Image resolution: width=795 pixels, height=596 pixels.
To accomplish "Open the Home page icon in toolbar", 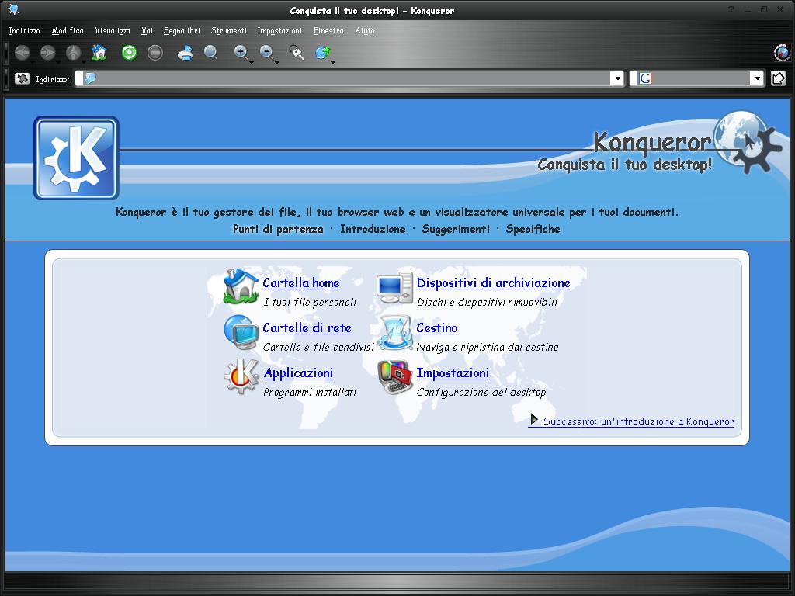I will click(x=99, y=52).
